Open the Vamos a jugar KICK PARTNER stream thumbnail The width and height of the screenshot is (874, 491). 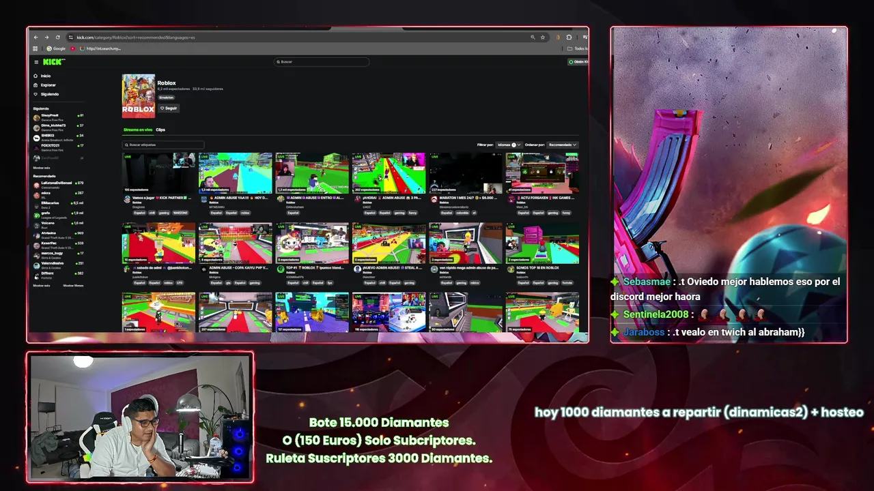tap(159, 173)
